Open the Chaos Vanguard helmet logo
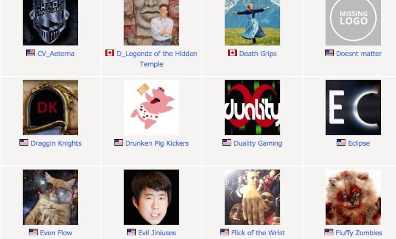Image resolution: width=396 pixels, height=239 pixels. pos(51,23)
